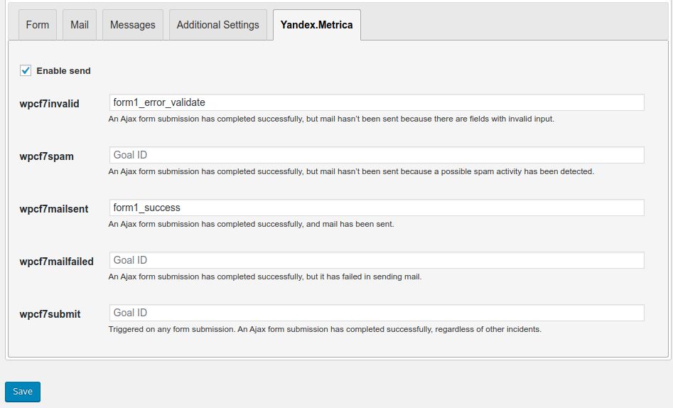Viewport: 673px width, 408px height.
Task: Click the wpcf7spam Goal ID field
Action: (377, 155)
